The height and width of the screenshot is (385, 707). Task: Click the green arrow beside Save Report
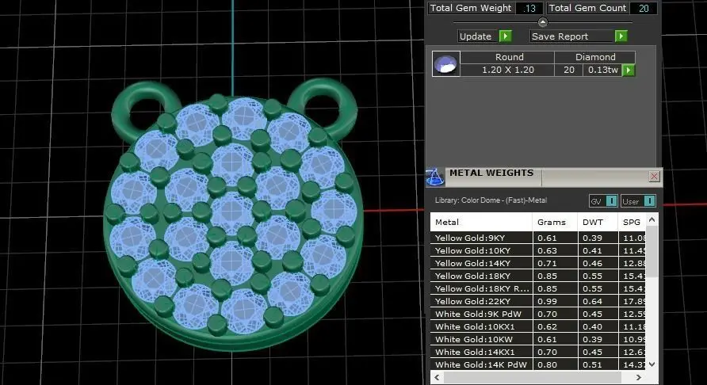point(621,36)
